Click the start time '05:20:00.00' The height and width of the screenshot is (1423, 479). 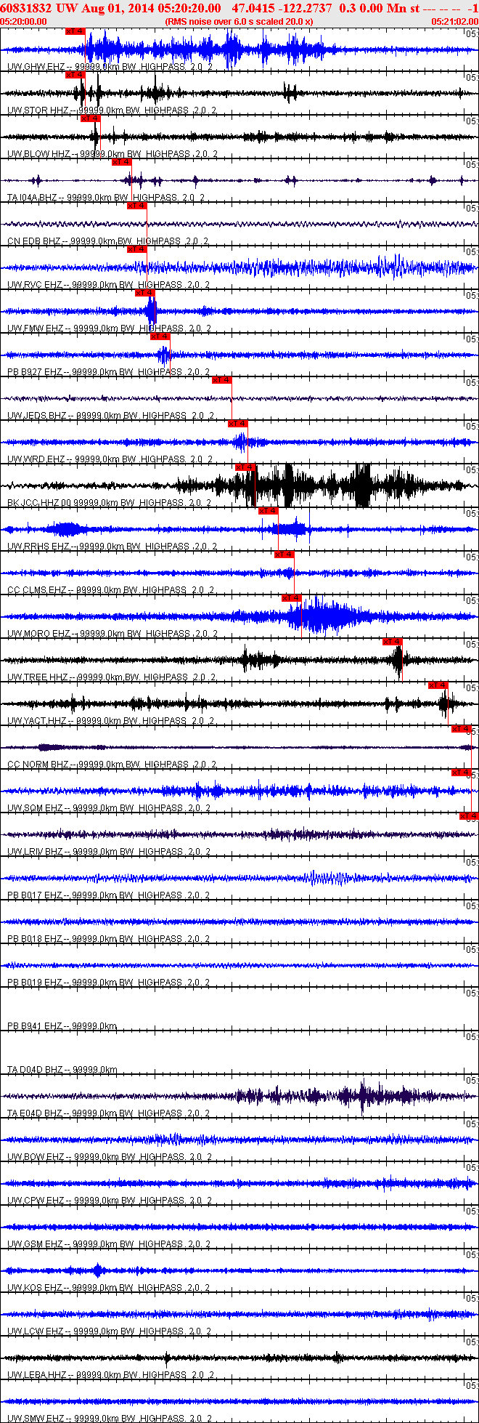tap(24, 22)
